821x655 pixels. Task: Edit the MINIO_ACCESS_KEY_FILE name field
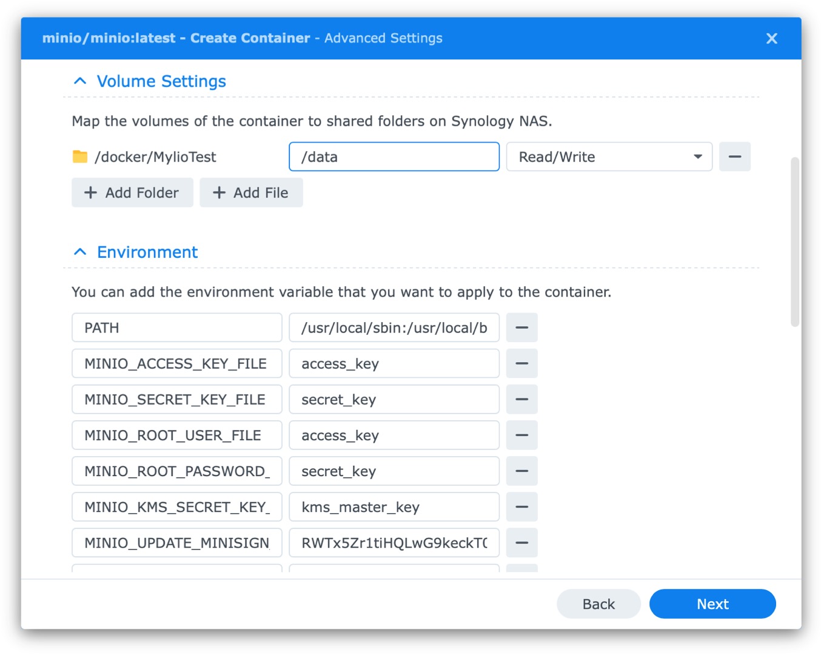[177, 363]
